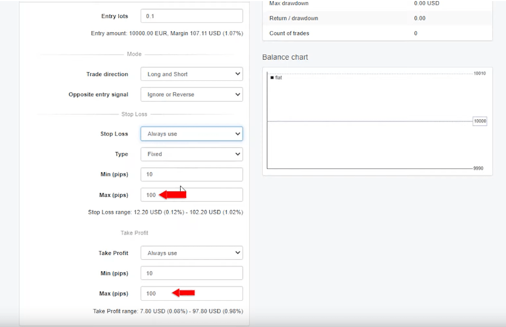Click the Stop Loss range text

click(x=165, y=212)
